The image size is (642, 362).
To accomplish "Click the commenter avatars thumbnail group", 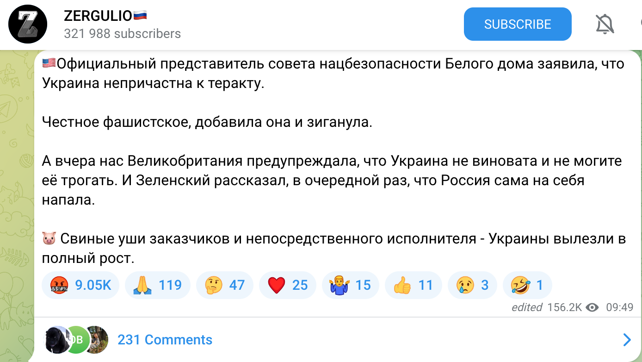I will click(76, 340).
